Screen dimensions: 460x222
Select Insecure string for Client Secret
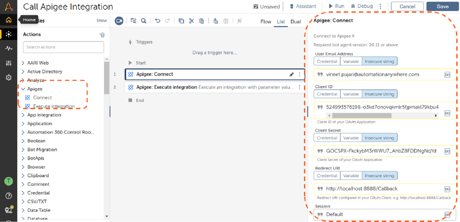click(380, 138)
